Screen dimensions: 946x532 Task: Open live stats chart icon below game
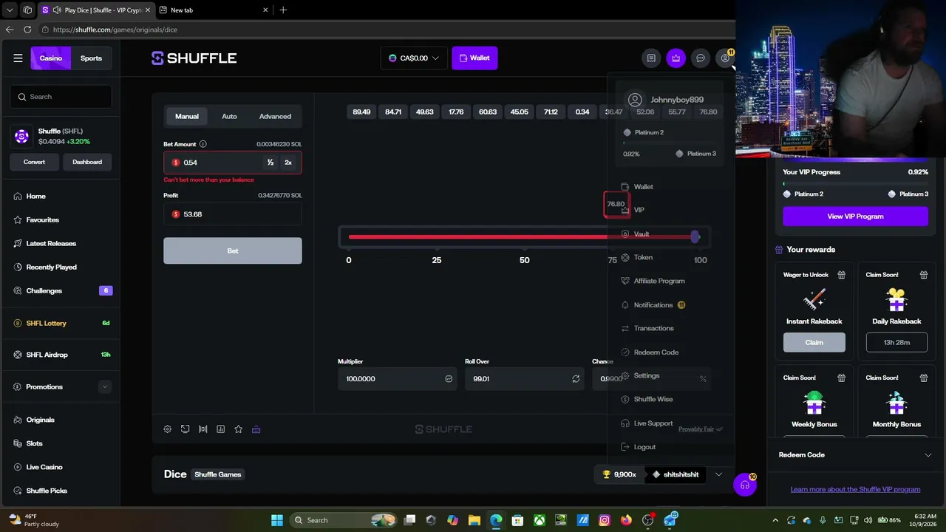220,429
